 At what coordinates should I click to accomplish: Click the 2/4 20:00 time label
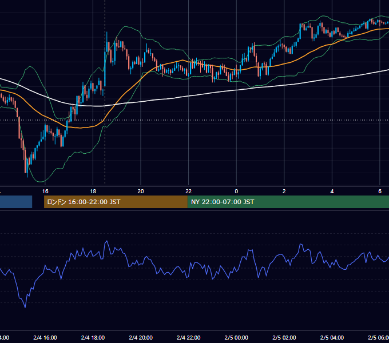[x=141, y=337]
